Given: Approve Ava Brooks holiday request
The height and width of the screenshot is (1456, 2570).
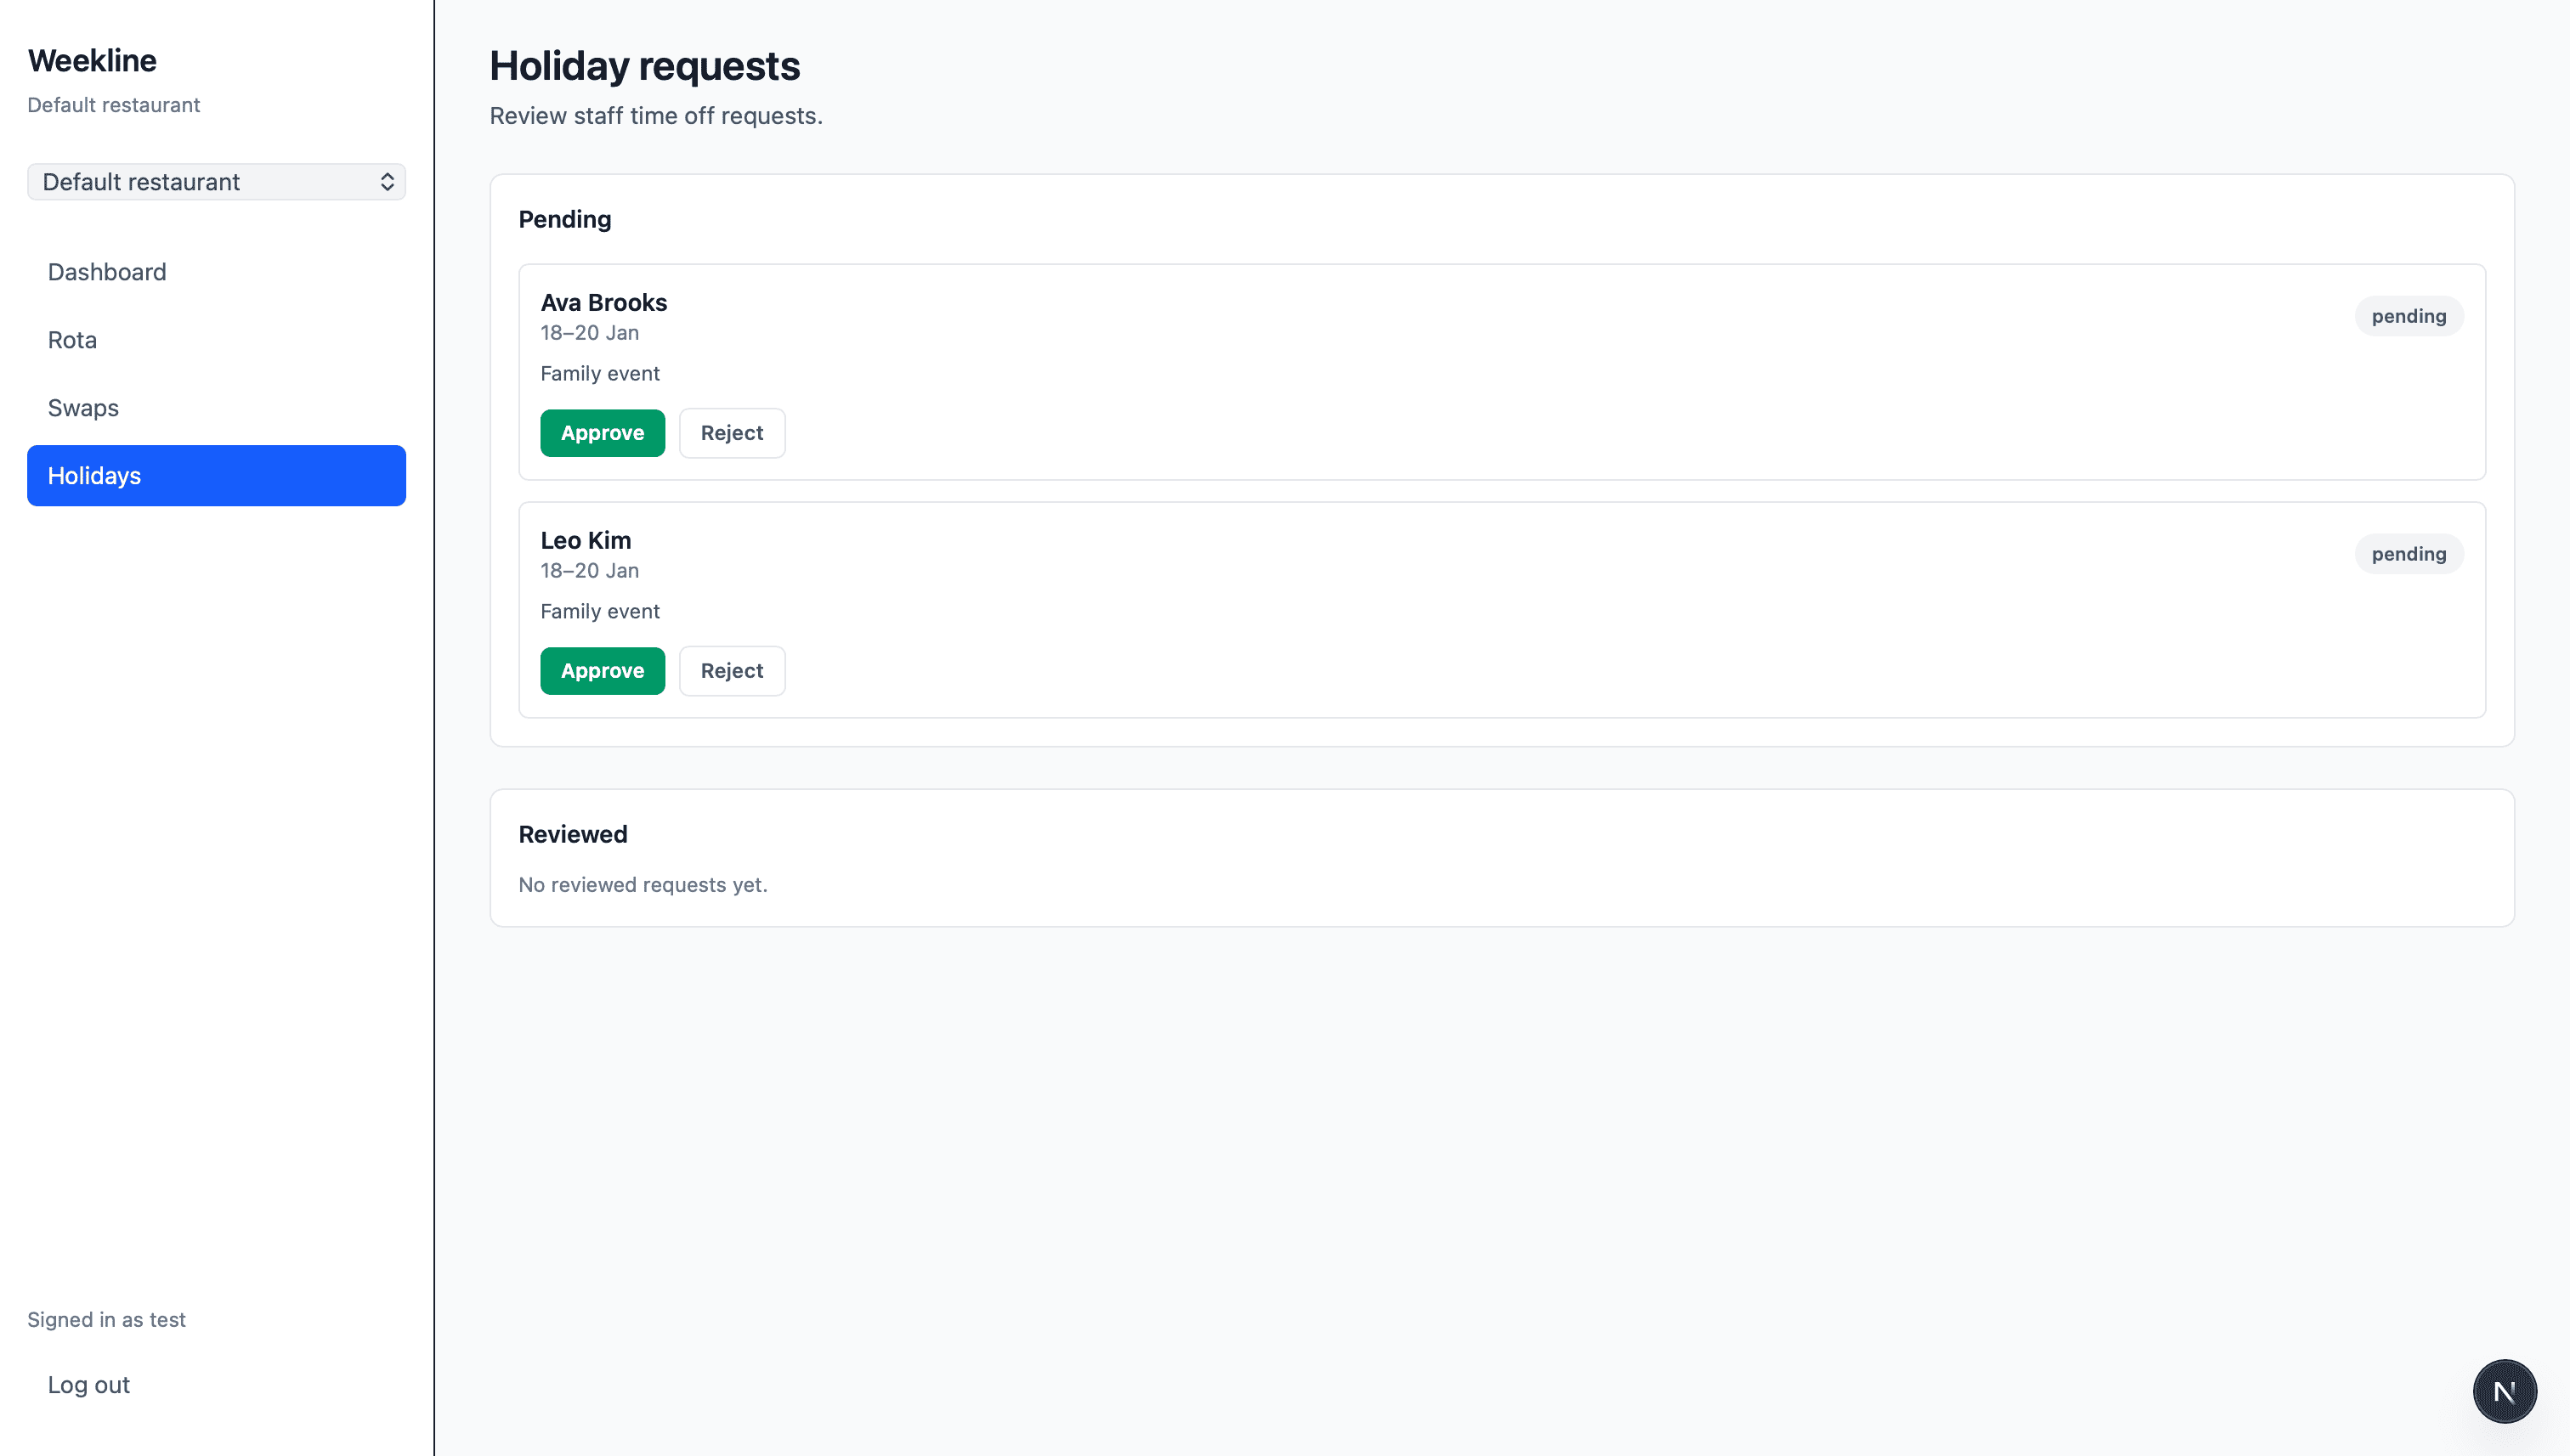Looking at the screenshot, I should [601, 432].
